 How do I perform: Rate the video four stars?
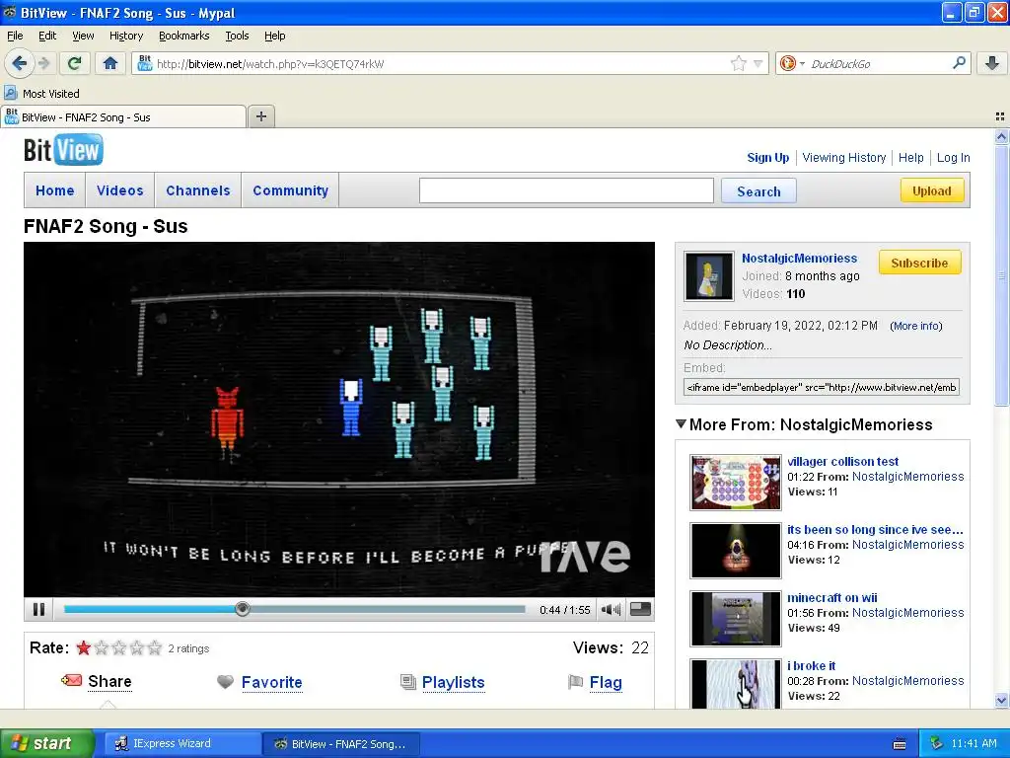(x=136, y=647)
